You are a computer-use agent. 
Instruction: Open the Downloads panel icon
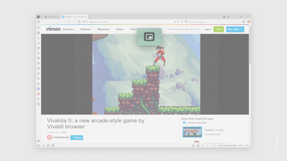tap(38, 38)
